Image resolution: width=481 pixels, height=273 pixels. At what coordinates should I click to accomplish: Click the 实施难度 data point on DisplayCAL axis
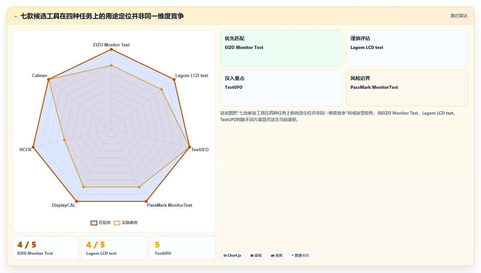(83, 187)
